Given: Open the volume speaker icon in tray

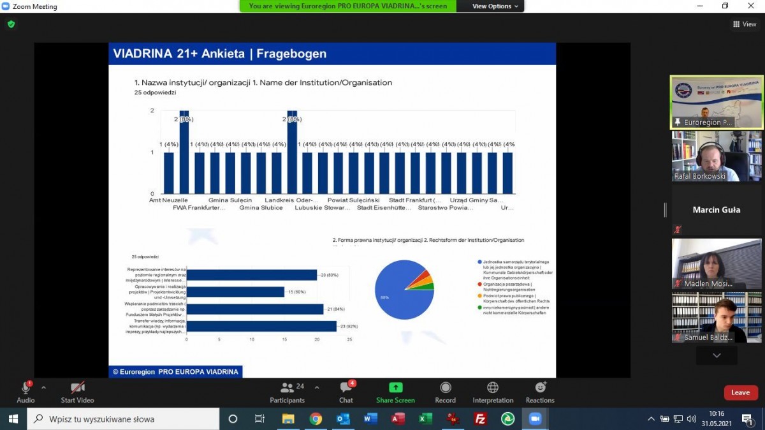Looking at the screenshot, I should [691, 419].
